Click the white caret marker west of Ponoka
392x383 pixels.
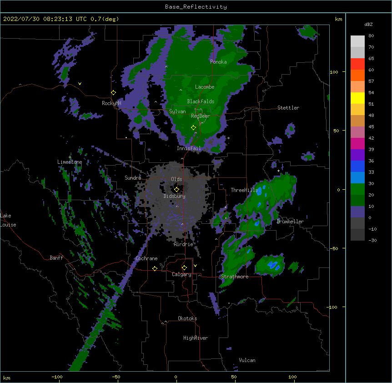[x=166, y=67]
